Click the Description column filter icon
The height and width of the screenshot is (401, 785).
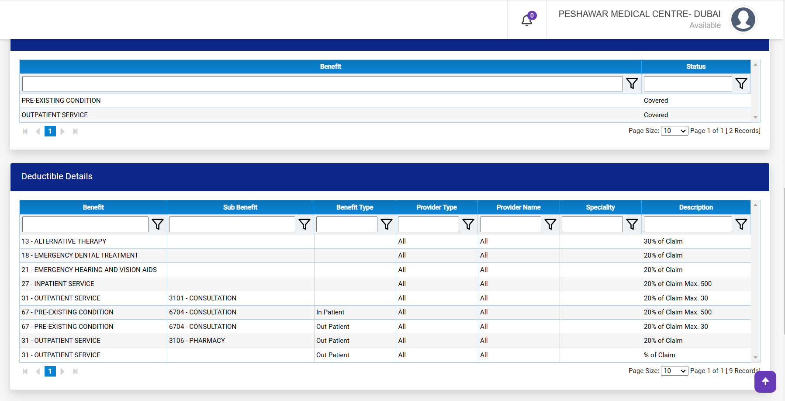(741, 224)
